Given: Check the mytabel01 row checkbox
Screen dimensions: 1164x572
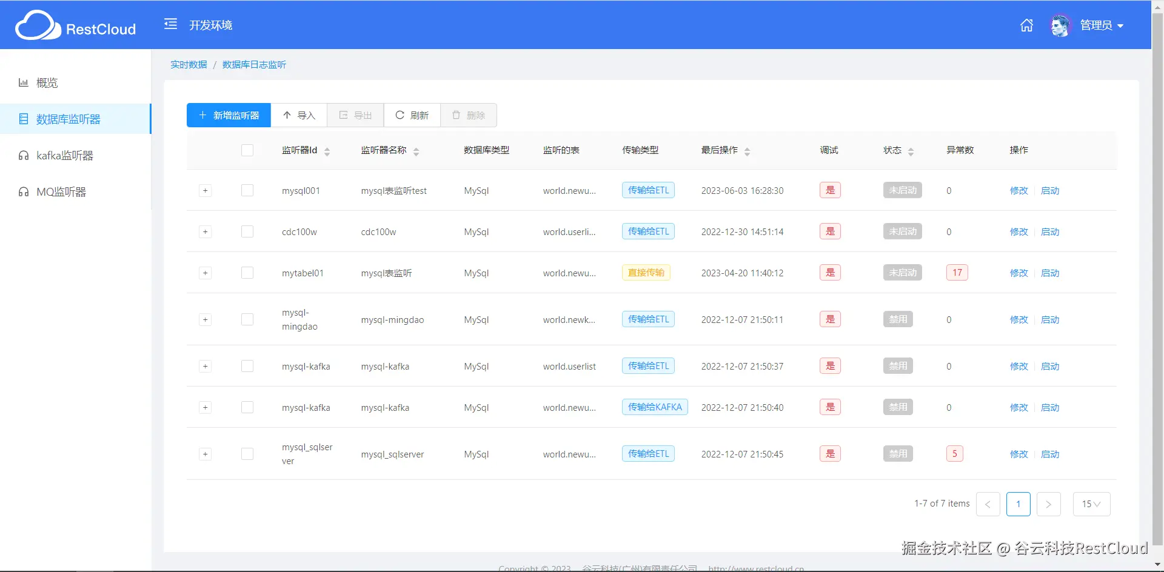Looking at the screenshot, I should (247, 273).
